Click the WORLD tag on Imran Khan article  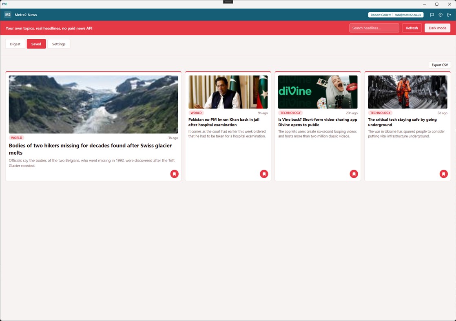coord(196,113)
